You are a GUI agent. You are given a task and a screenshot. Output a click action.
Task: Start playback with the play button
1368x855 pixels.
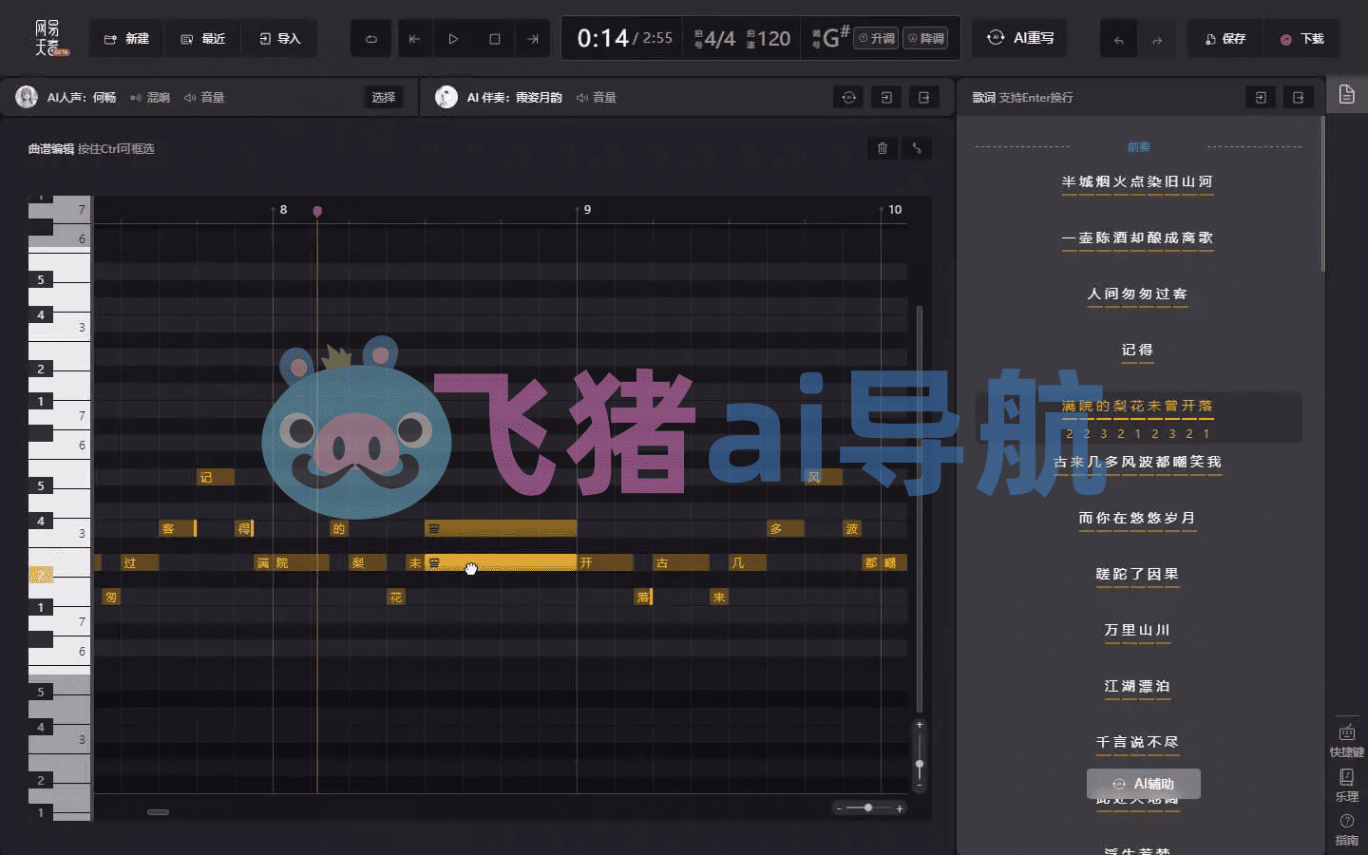click(453, 39)
